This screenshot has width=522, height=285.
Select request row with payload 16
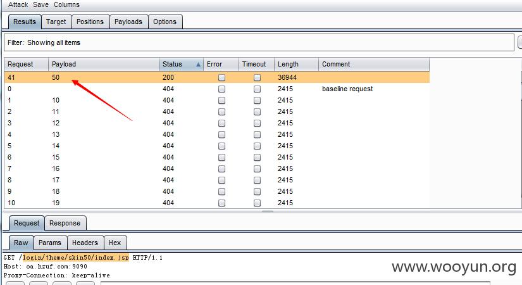(217, 168)
